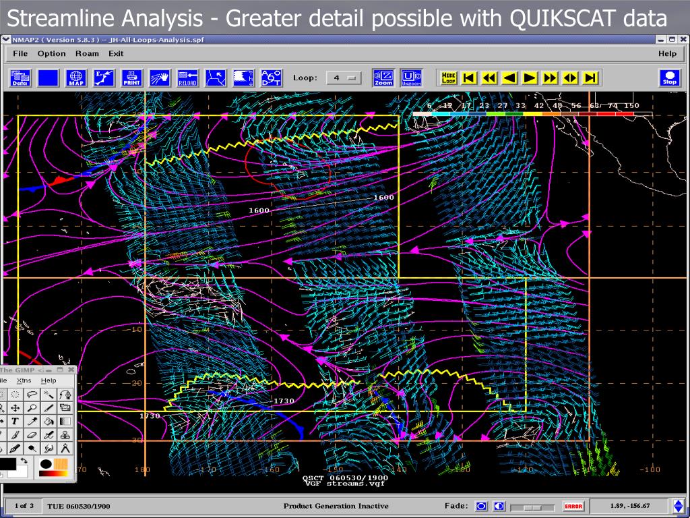690x518 pixels.
Task: Select GIMP eraser tool
Action: (x=32, y=435)
